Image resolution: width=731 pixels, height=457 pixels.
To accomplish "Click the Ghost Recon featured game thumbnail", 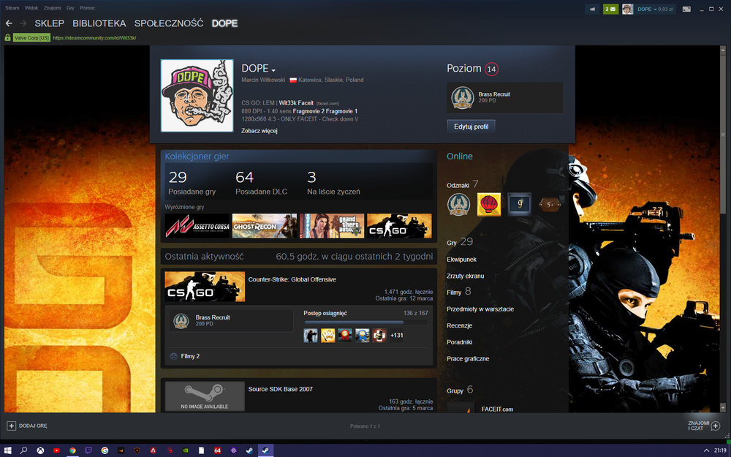I will click(x=265, y=226).
